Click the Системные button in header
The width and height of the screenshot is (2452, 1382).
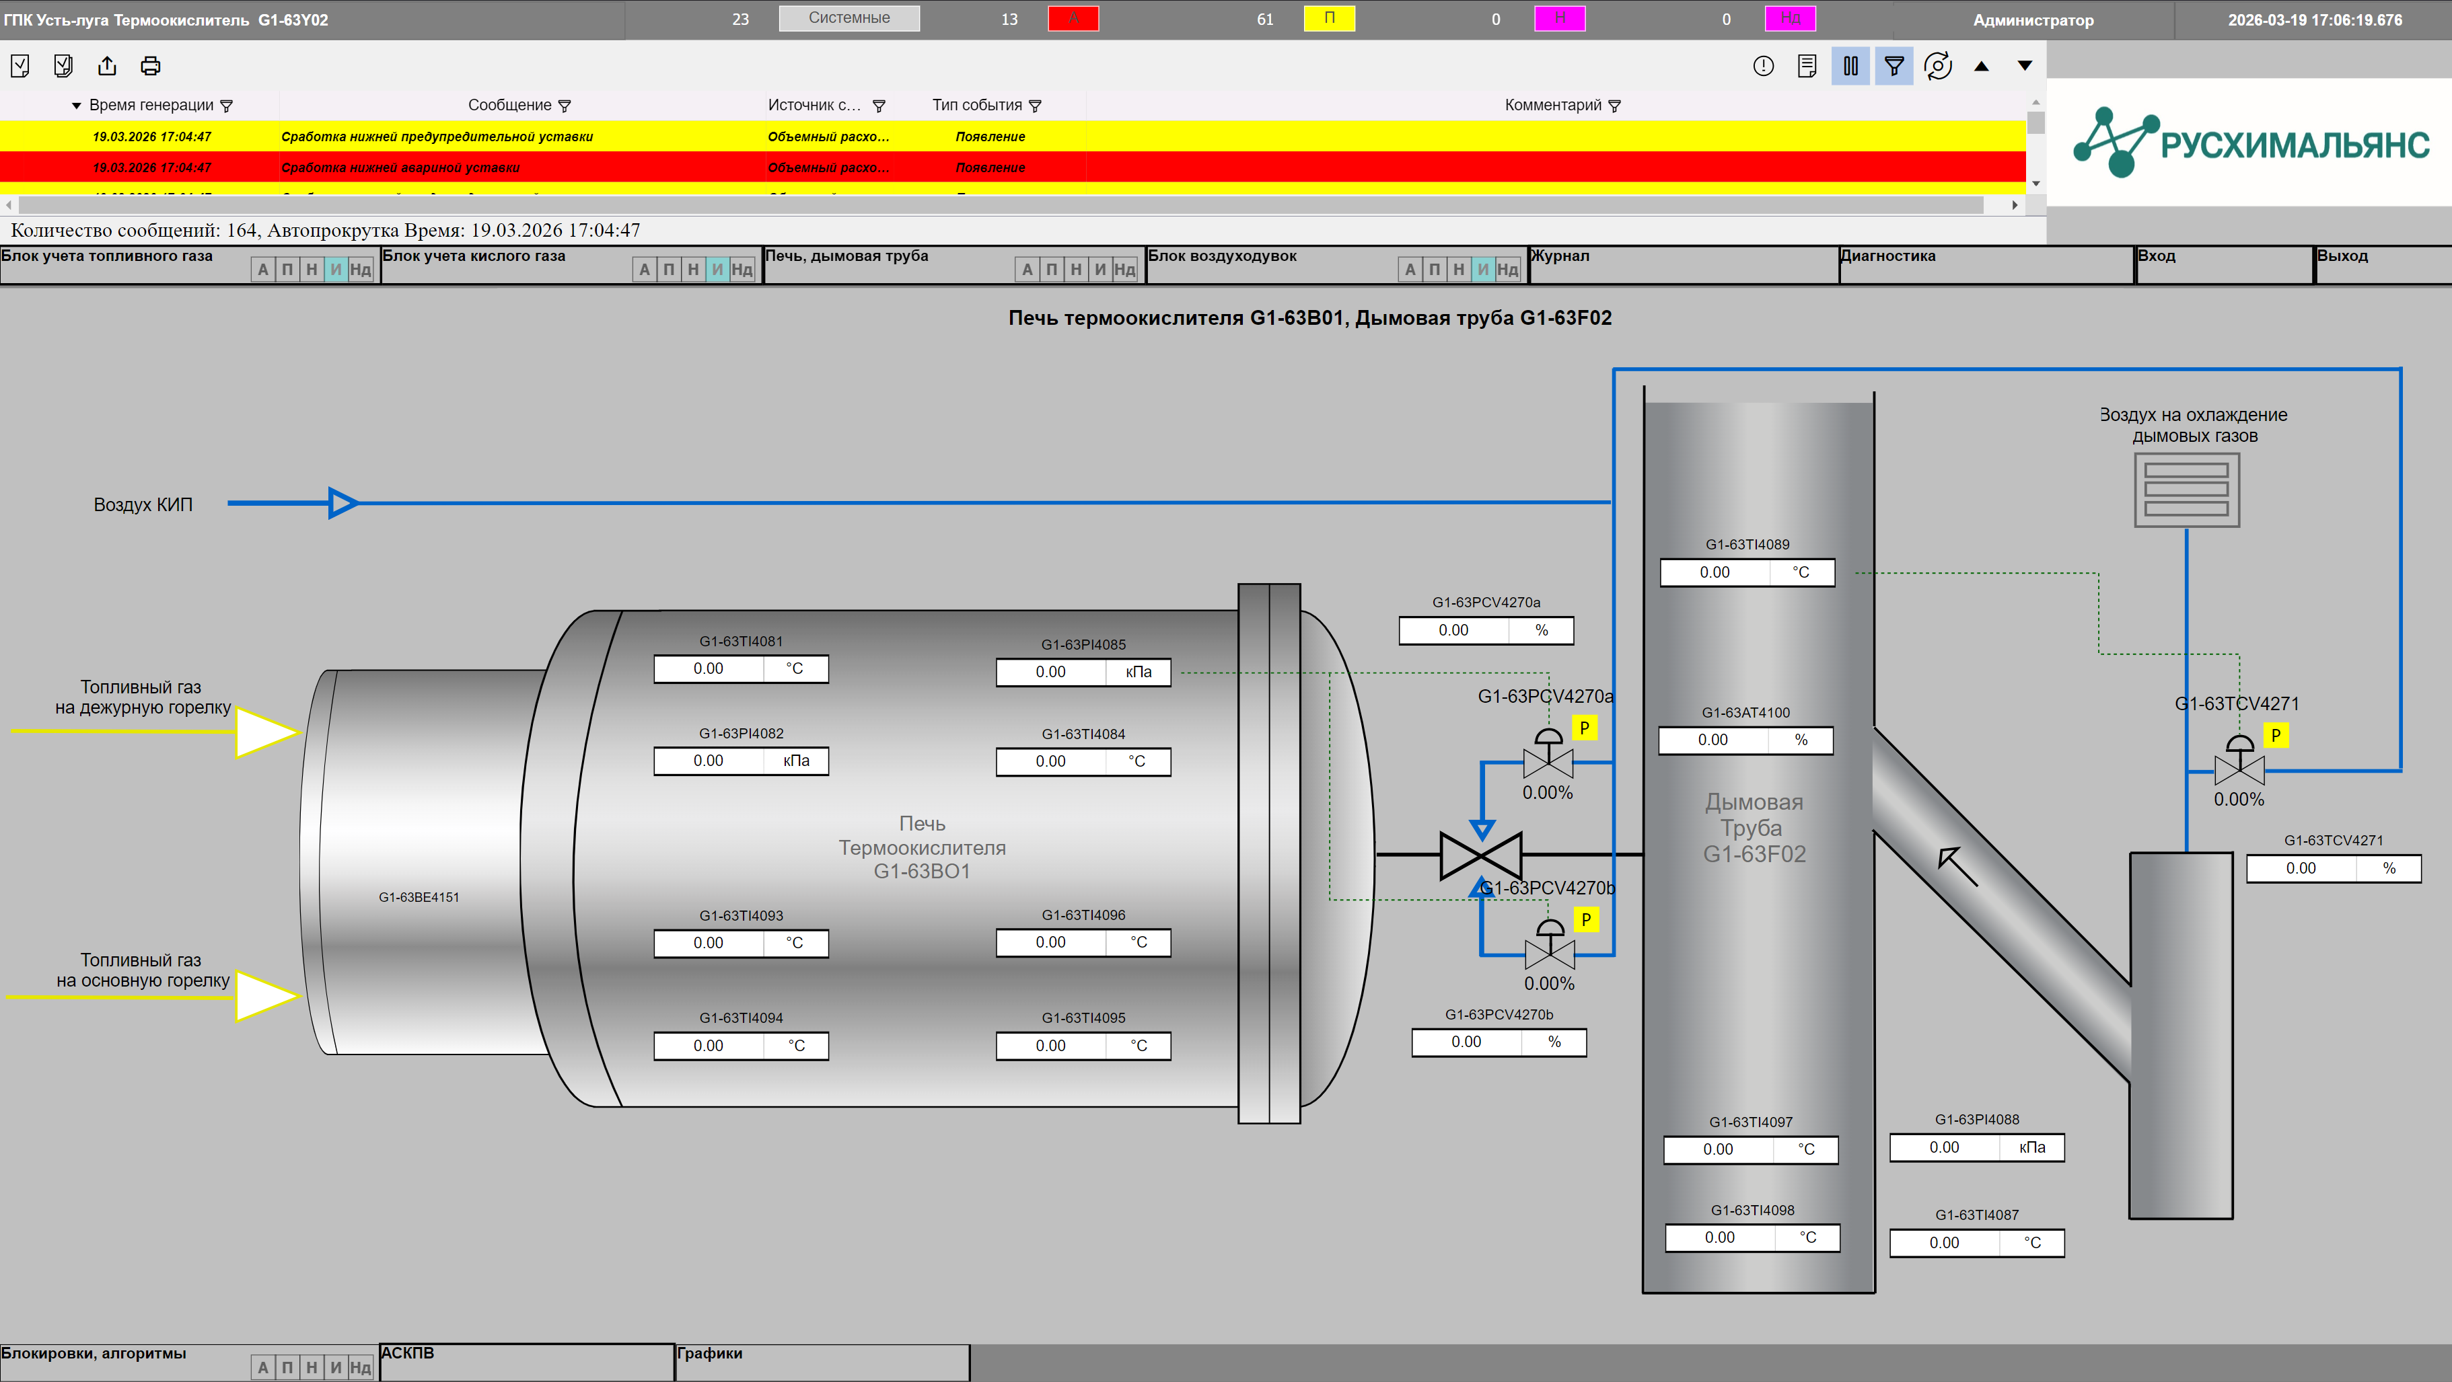tap(849, 18)
